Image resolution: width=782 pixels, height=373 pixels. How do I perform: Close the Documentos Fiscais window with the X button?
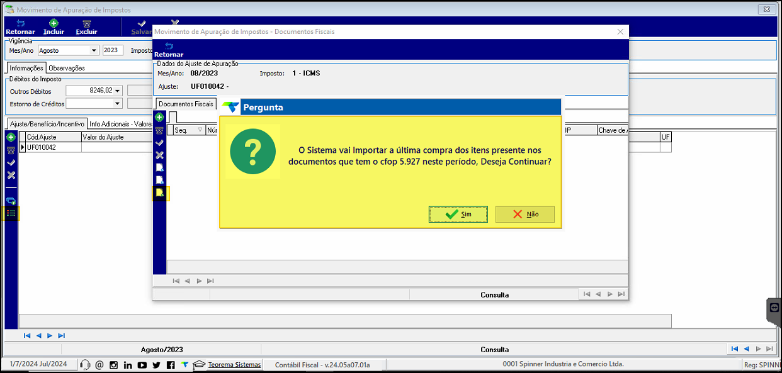pyautogui.click(x=620, y=31)
